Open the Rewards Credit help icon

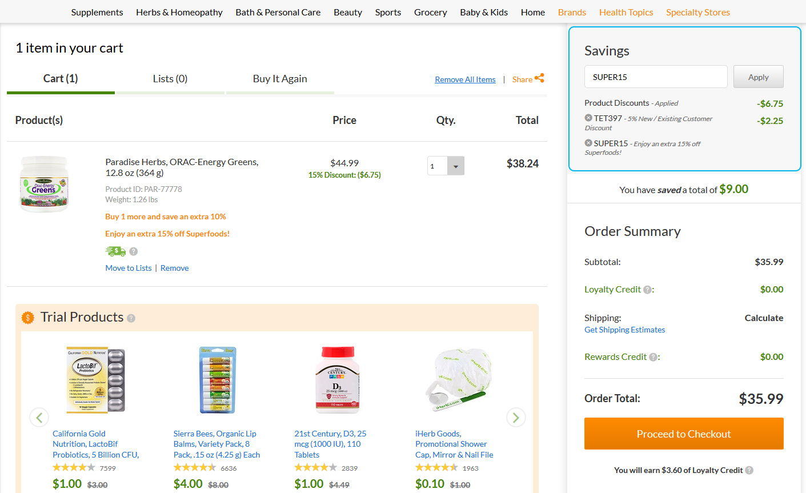pos(653,357)
